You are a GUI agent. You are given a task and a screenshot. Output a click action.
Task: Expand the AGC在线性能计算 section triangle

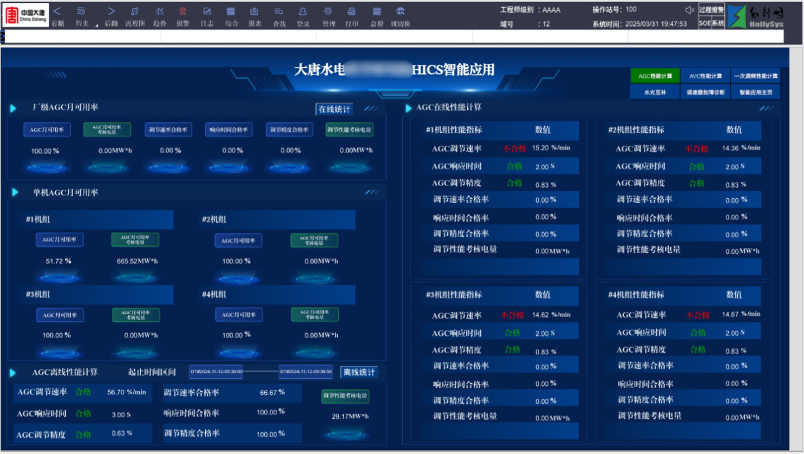tap(408, 108)
